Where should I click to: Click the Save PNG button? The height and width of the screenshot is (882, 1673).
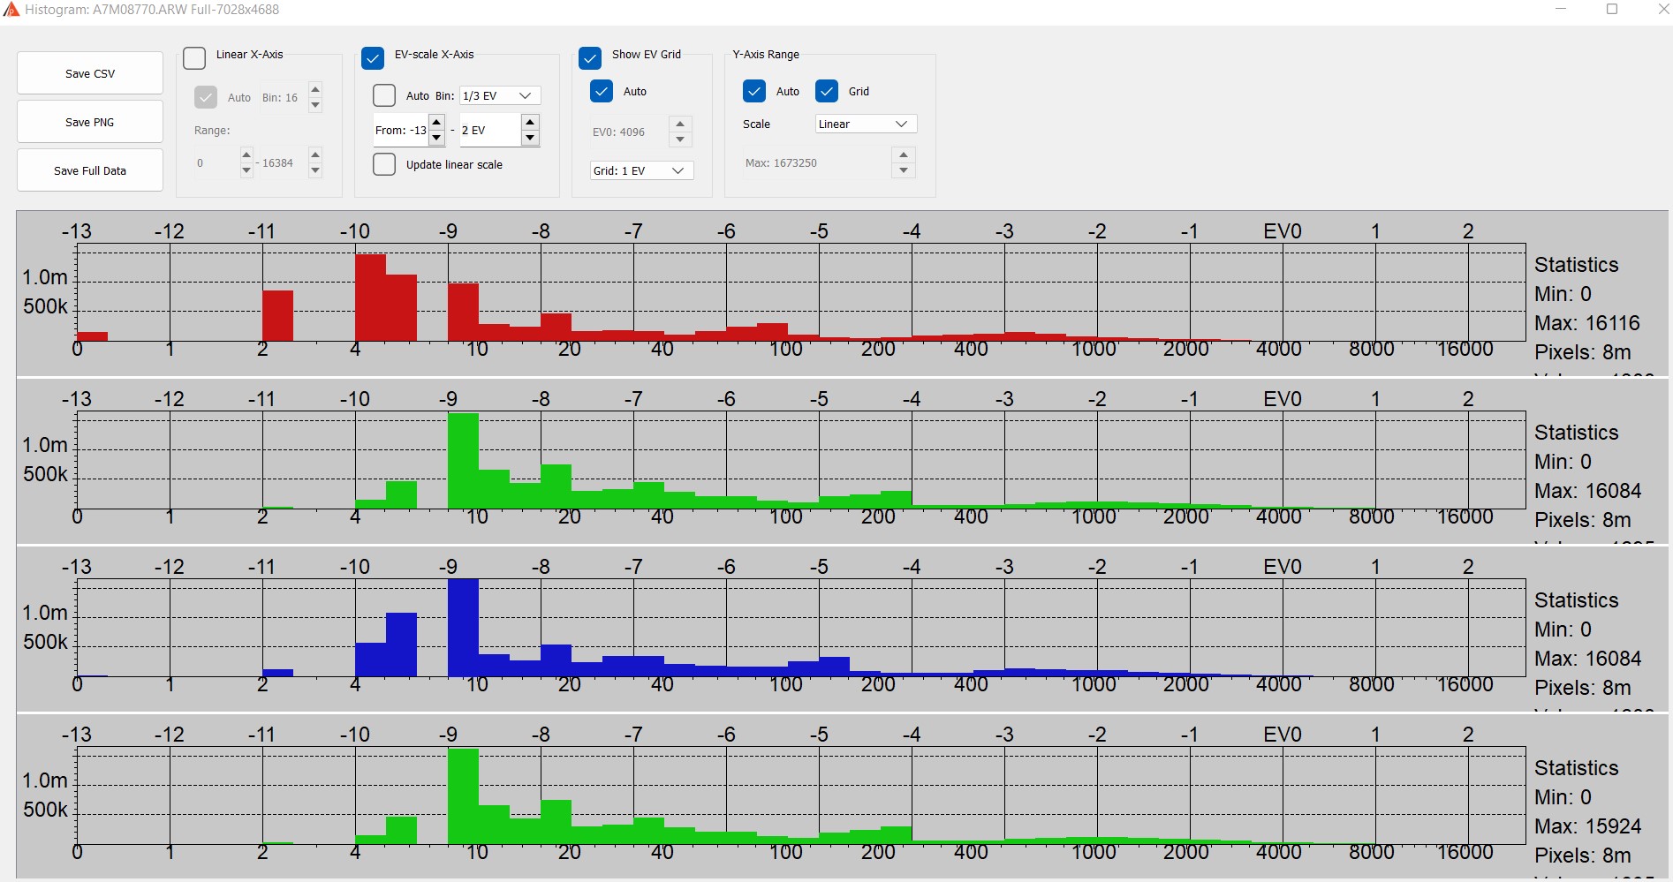click(90, 122)
